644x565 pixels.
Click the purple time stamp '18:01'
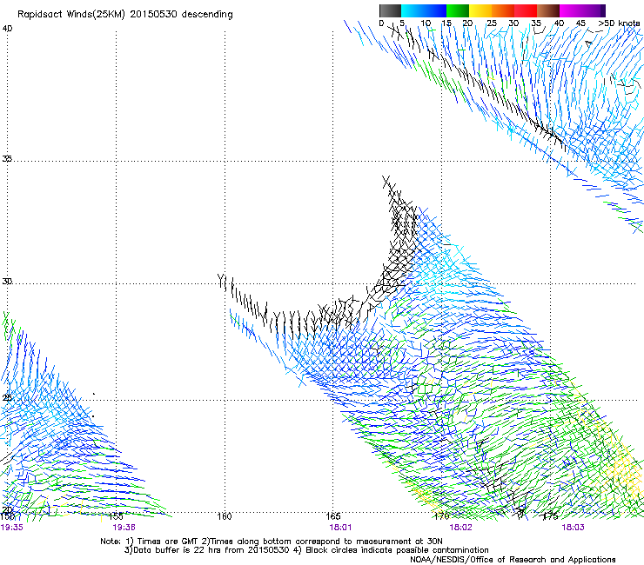(340, 528)
